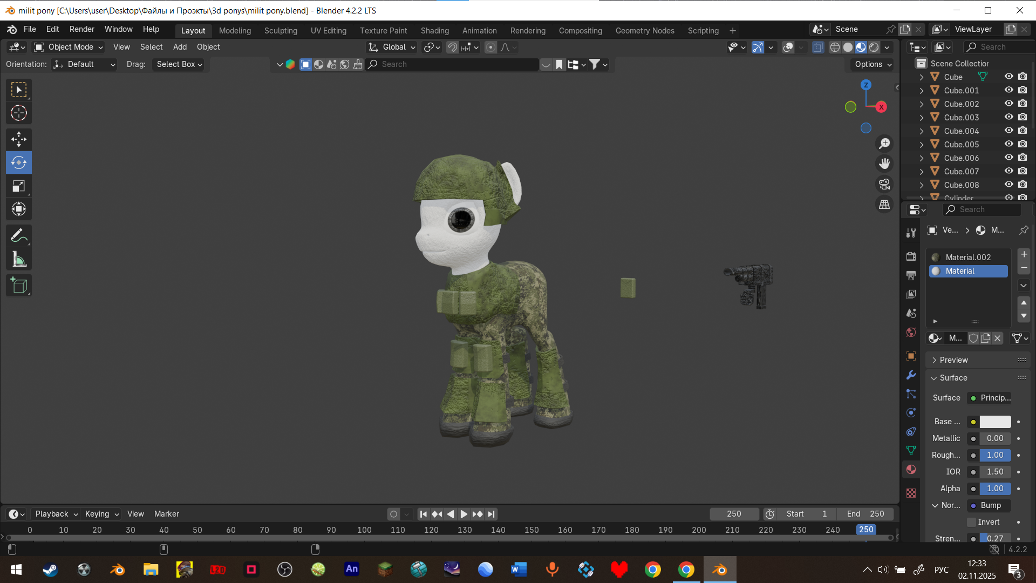Viewport: 1036px width, 583px height.
Task: Open the Options dropdown button
Action: pyautogui.click(x=873, y=64)
